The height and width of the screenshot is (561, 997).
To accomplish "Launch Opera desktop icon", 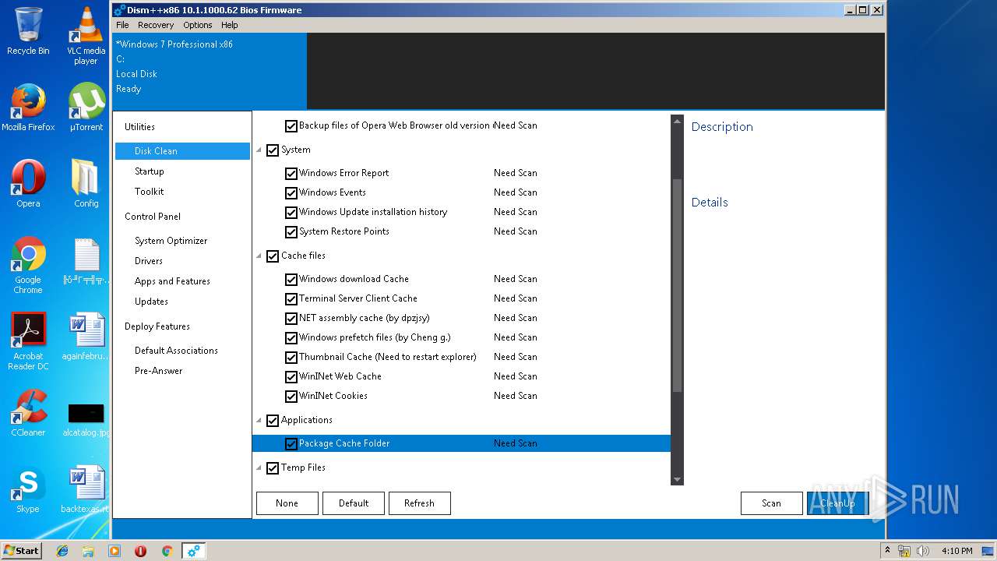I will coord(28,184).
